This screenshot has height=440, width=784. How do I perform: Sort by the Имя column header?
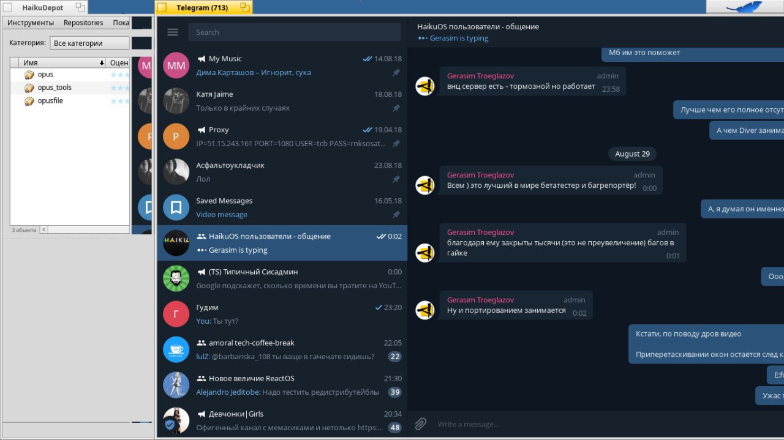pyautogui.click(x=63, y=62)
